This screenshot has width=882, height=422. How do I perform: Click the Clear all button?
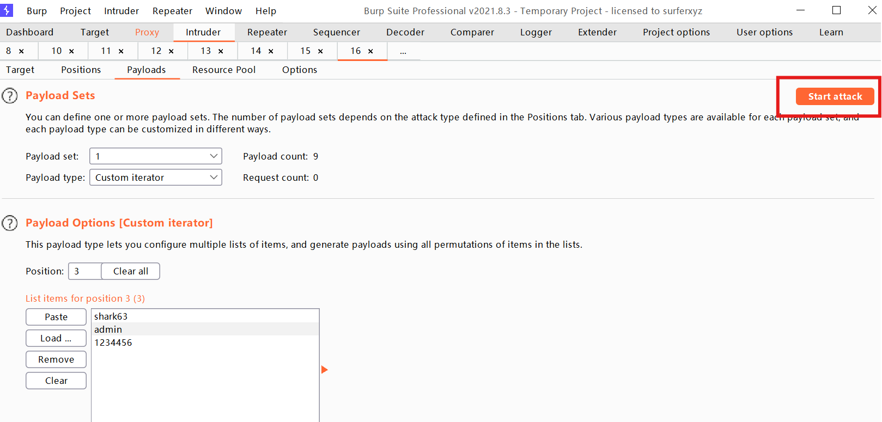[131, 271]
